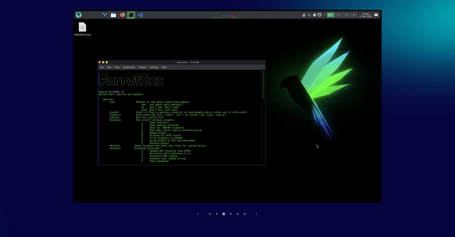Screen dimensions: 455x237
Task: Open the View menu in Konsole
Action: click(117, 67)
